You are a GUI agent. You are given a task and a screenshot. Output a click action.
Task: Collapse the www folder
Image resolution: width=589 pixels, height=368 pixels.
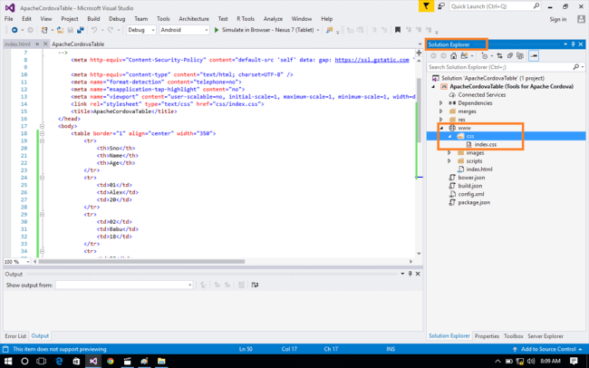441,128
